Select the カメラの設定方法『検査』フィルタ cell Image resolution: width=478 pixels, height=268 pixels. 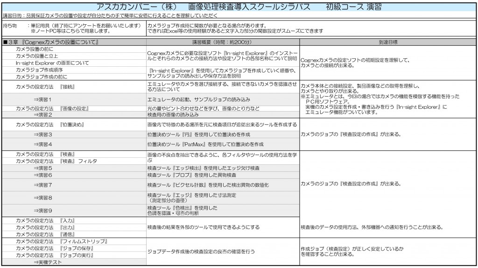tap(56, 161)
